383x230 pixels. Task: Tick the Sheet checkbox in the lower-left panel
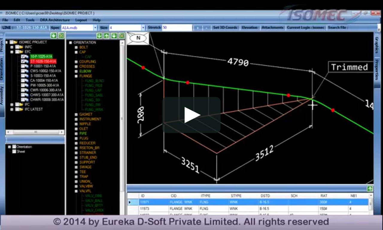point(14,152)
